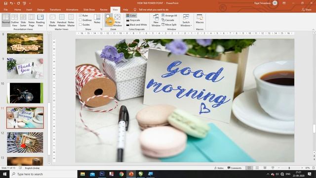Switch to Slide Sorter from status bar

click(257, 168)
